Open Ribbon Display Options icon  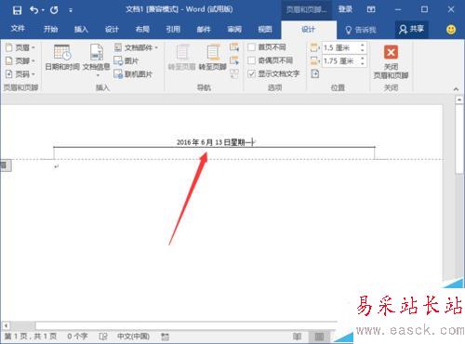371,9
